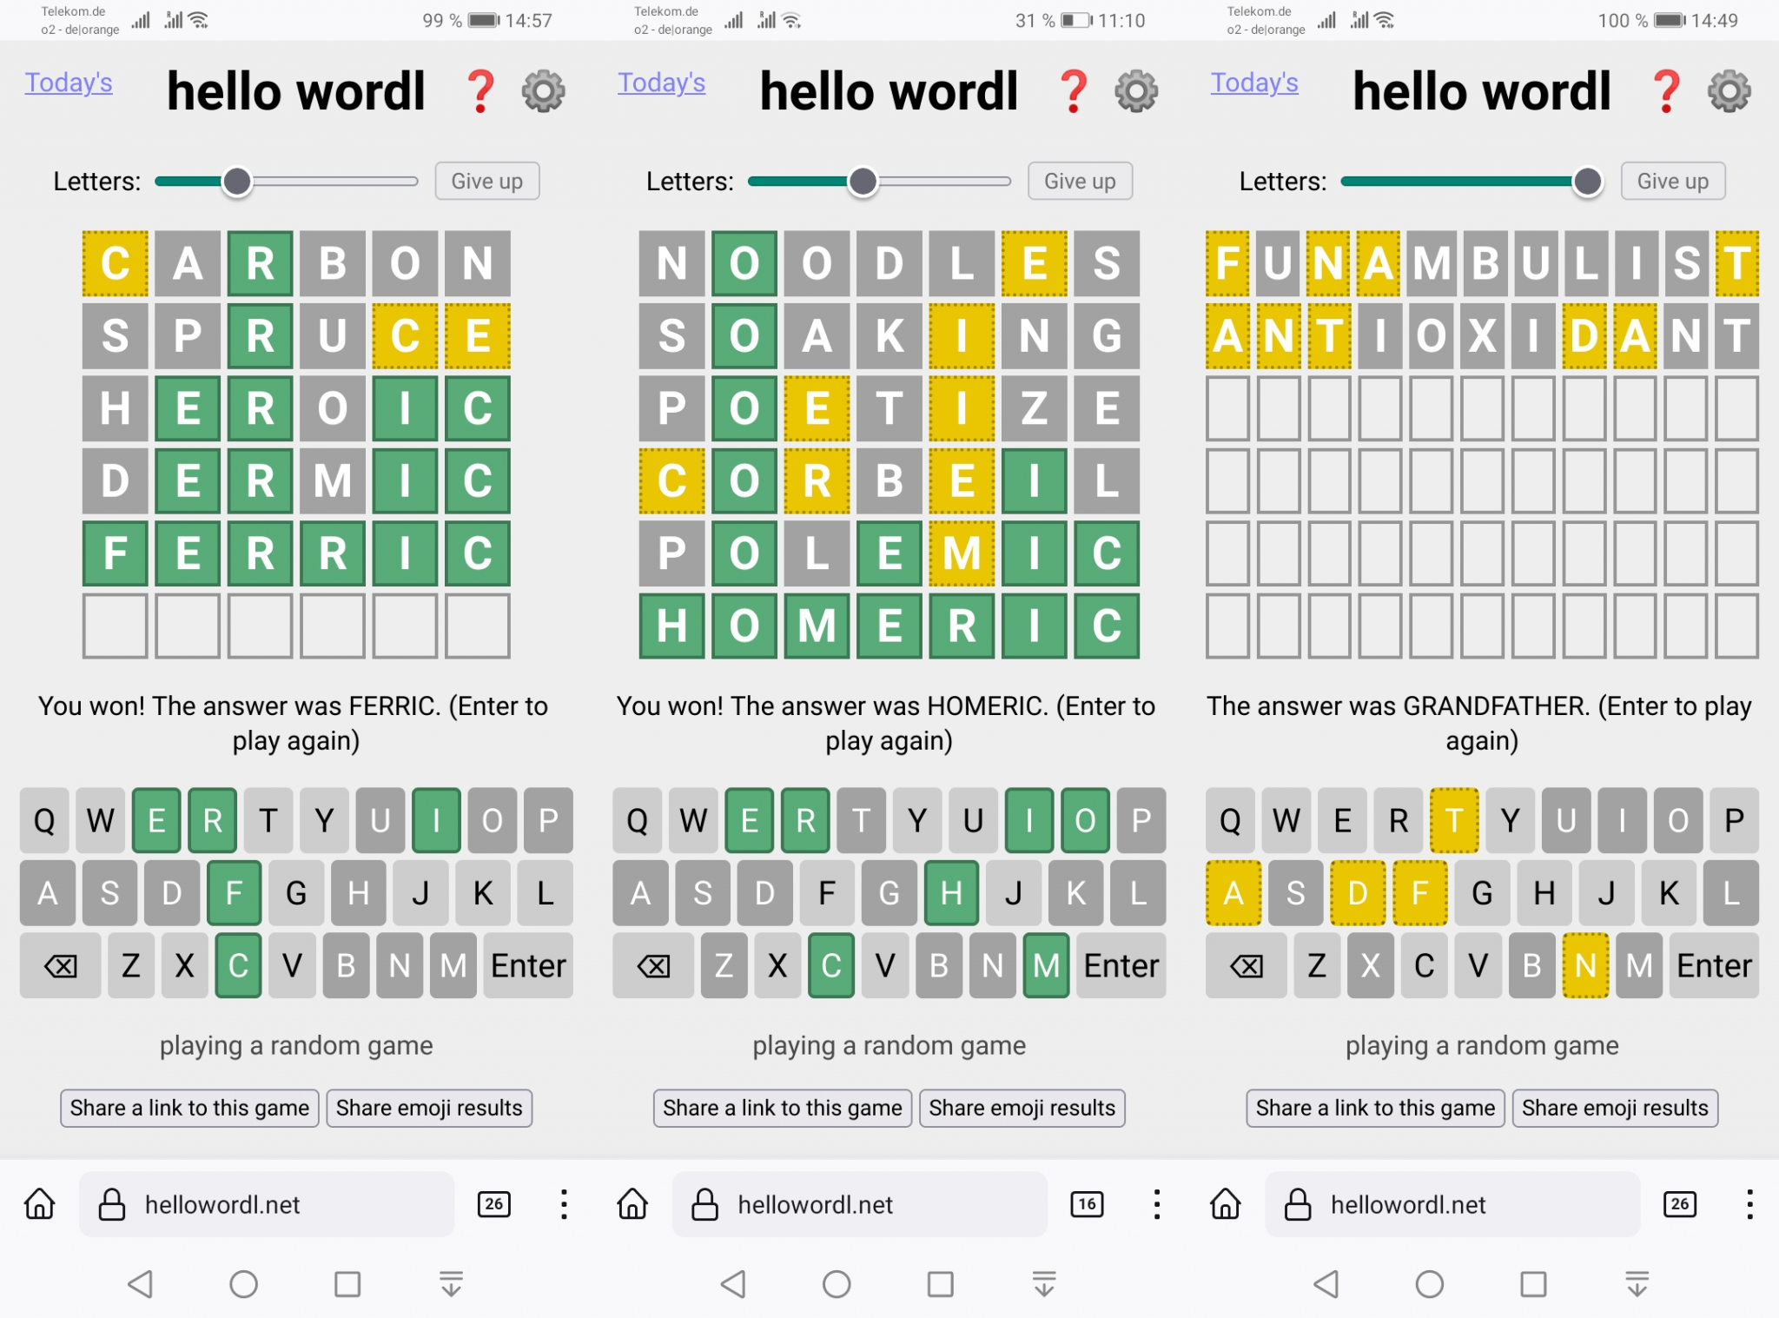Screen dimensions: 1779x1318
Task: Open the 26 tabs counter in left browser
Action: coord(493,1204)
